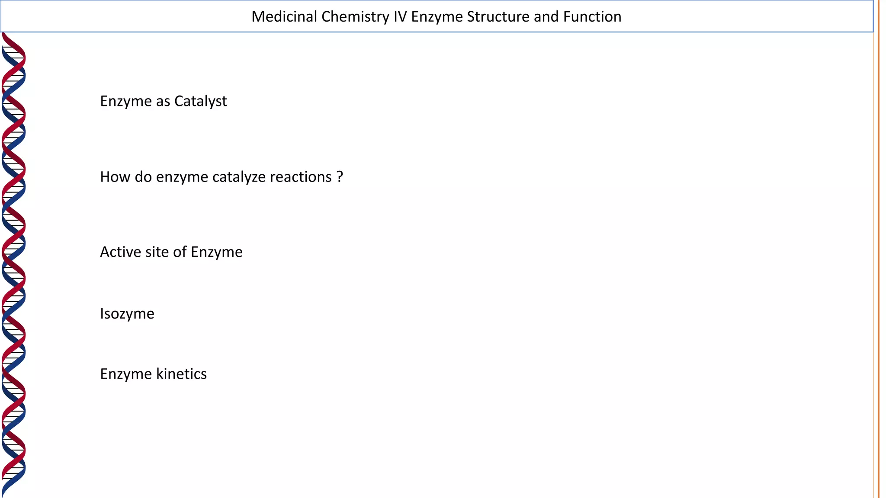This screenshot has height=498, width=886.
Task: Click the word "Catalyst"
Action: (x=200, y=101)
